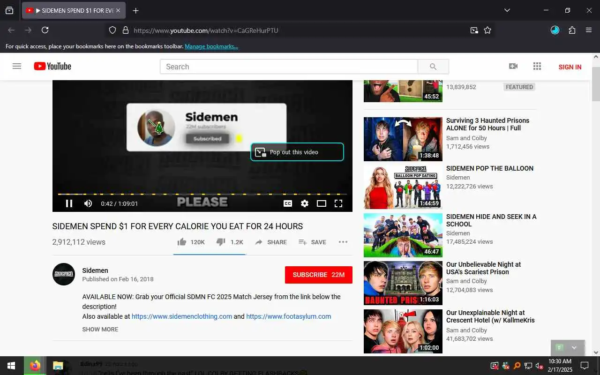Click the picture-in-picture icon in address bar
600x375 pixels.
click(474, 30)
